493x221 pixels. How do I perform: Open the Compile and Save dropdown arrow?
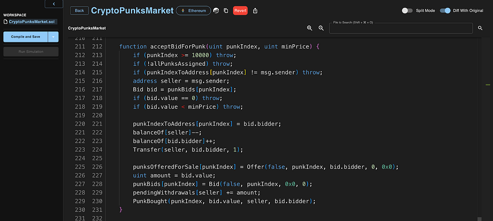(53, 37)
